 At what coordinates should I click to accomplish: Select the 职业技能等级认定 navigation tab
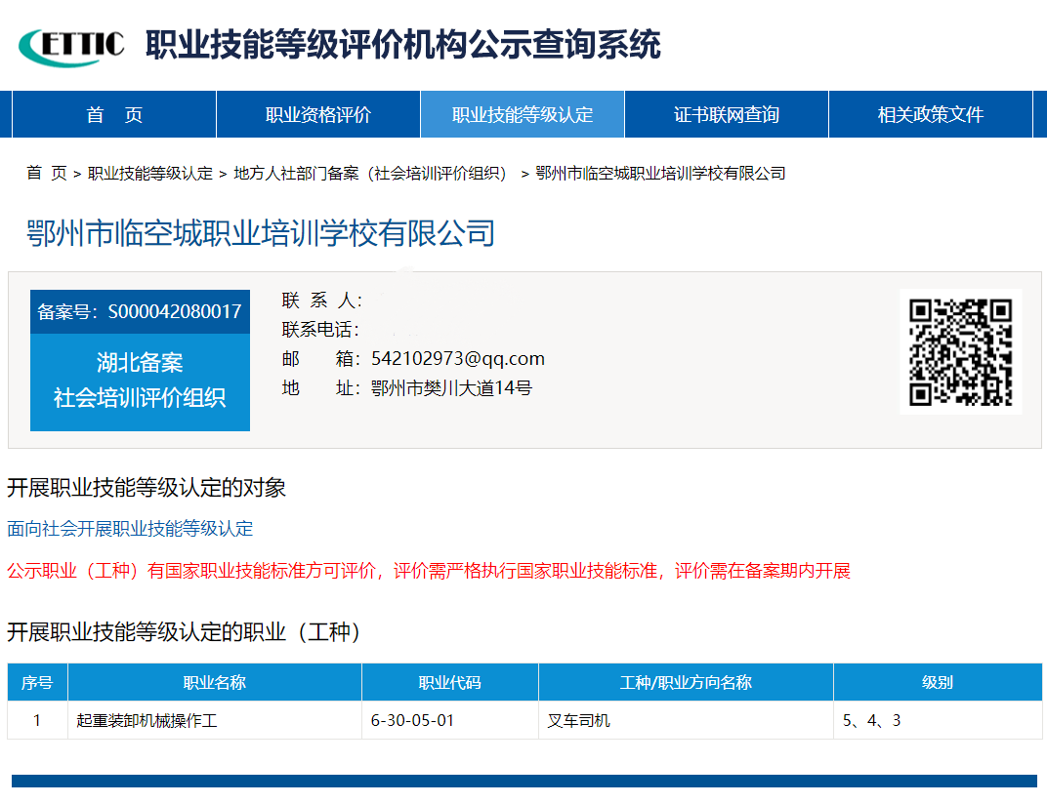523,115
